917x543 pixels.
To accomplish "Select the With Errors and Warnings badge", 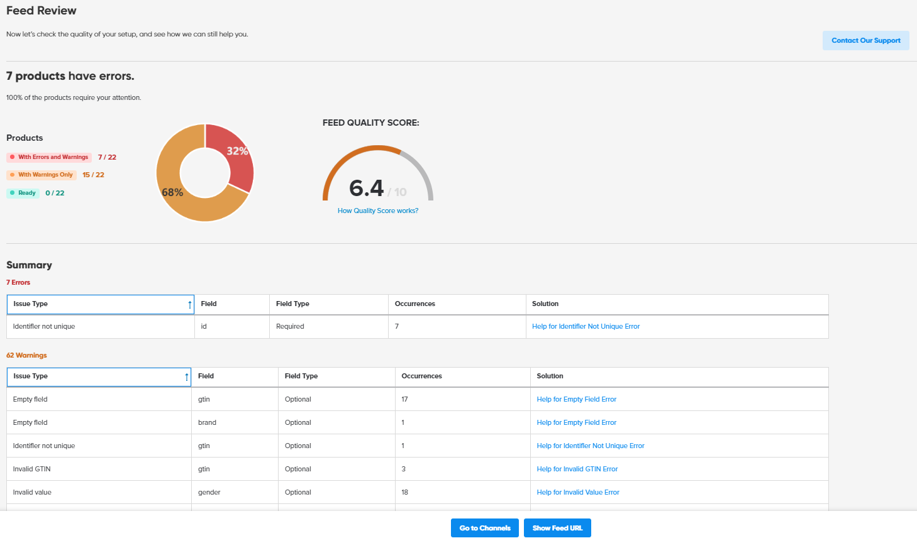I will tap(49, 157).
